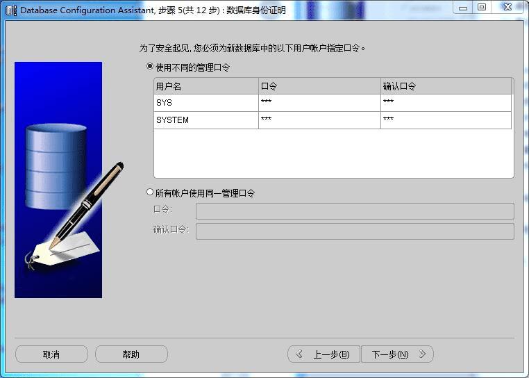
Task: Click the 取消 button
Action: tap(51, 354)
